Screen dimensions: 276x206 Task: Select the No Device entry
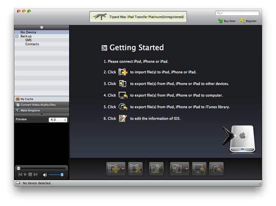(x=42, y=32)
